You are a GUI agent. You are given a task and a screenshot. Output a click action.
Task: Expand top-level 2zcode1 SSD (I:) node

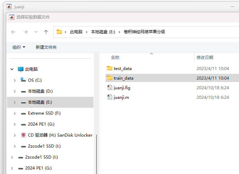(12, 157)
